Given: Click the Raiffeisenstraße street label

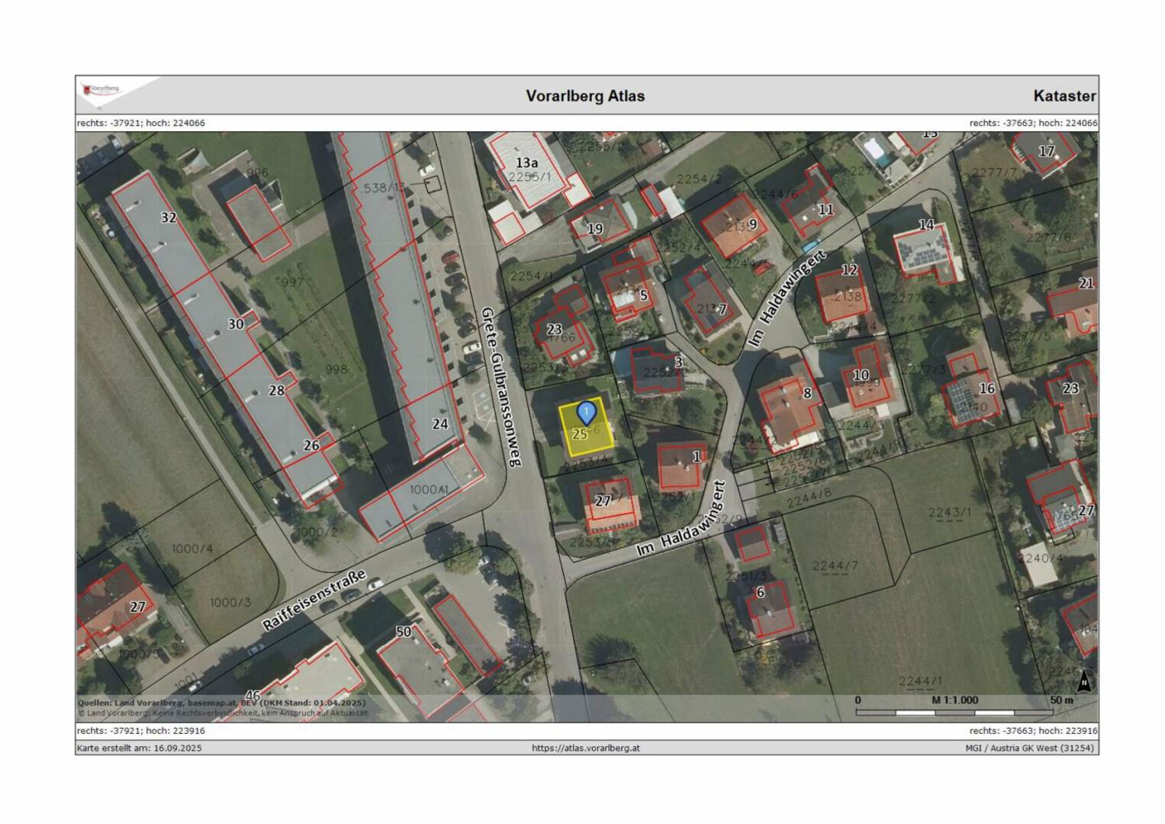Looking at the screenshot, I should (x=314, y=600).
